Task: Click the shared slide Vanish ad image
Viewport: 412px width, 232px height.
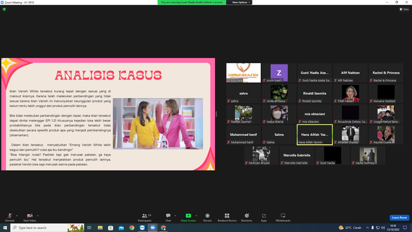Action: point(158,124)
